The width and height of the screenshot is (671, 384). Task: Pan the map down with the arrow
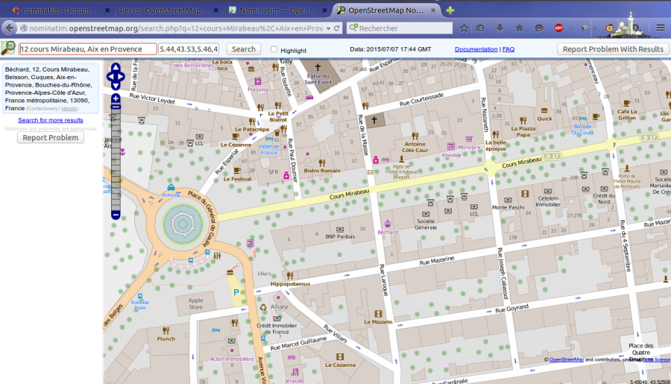(116, 86)
